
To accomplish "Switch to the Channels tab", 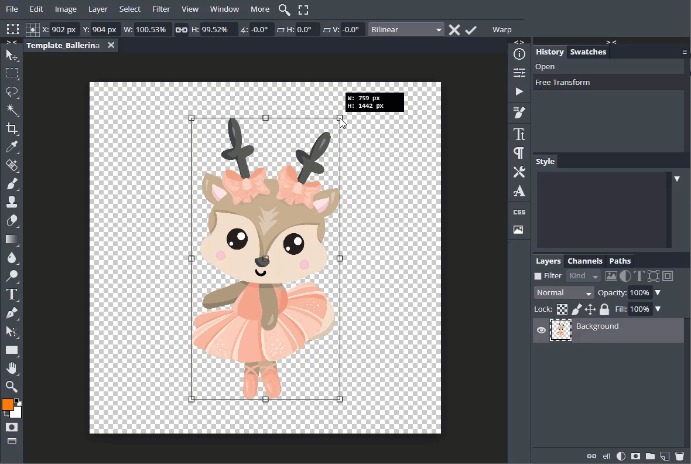I will tap(584, 261).
